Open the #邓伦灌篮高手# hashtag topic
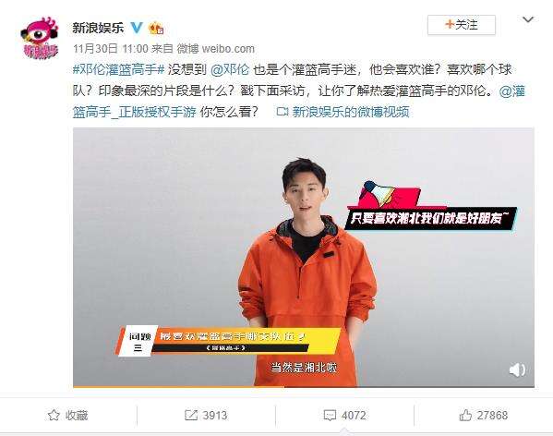553x436 pixels. pyautogui.click(x=118, y=69)
